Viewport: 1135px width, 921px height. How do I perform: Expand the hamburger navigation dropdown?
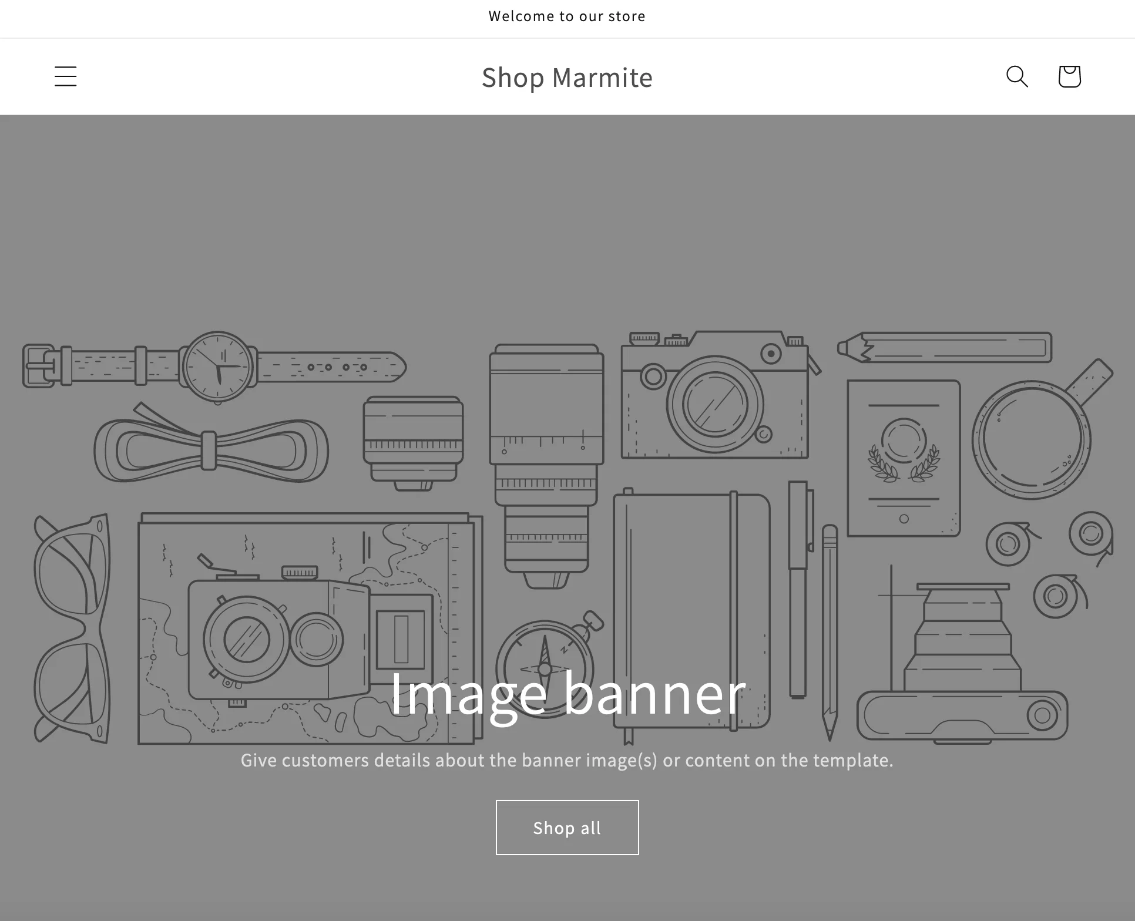pyautogui.click(x=66, y=76)
